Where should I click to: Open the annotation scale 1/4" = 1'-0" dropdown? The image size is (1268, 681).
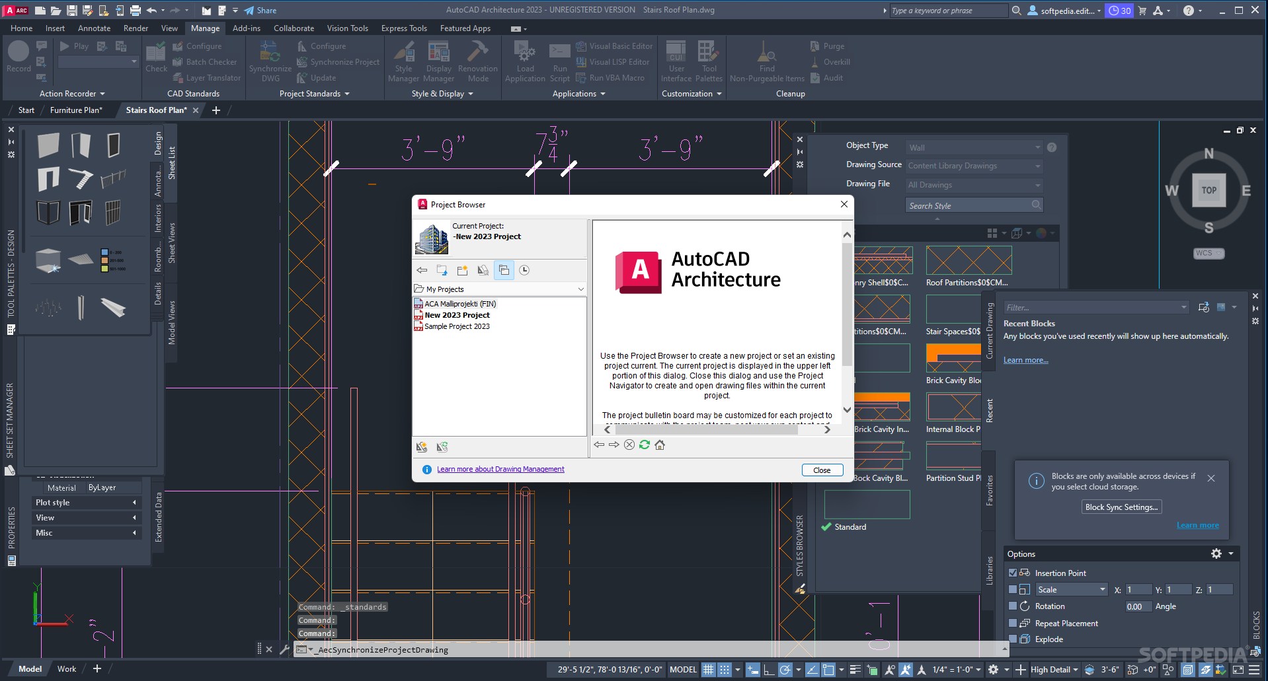[957, 669]
